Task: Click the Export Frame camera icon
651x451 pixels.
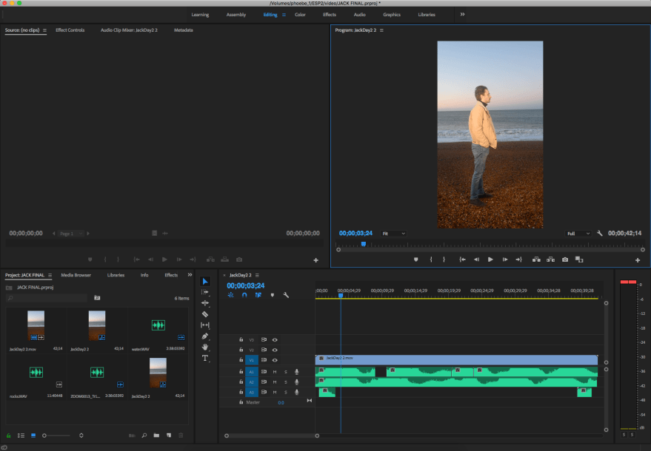Action: (565, 260)
